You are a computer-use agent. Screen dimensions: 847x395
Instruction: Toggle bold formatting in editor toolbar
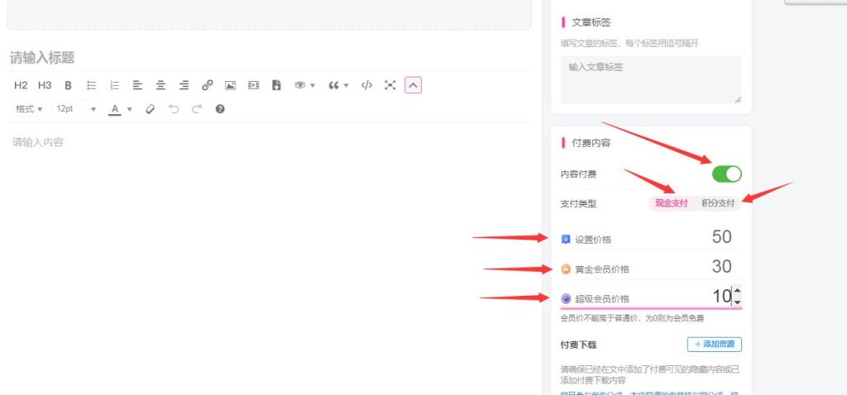pyautogui.click(x=68, y=85)
